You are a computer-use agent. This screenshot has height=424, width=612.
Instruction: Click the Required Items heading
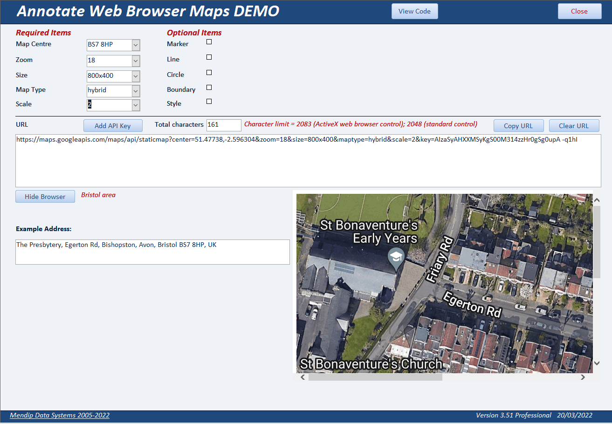click(x=43, y=33)
